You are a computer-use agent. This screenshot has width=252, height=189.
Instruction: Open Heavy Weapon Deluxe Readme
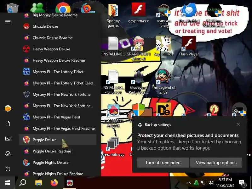click(58, 60)
